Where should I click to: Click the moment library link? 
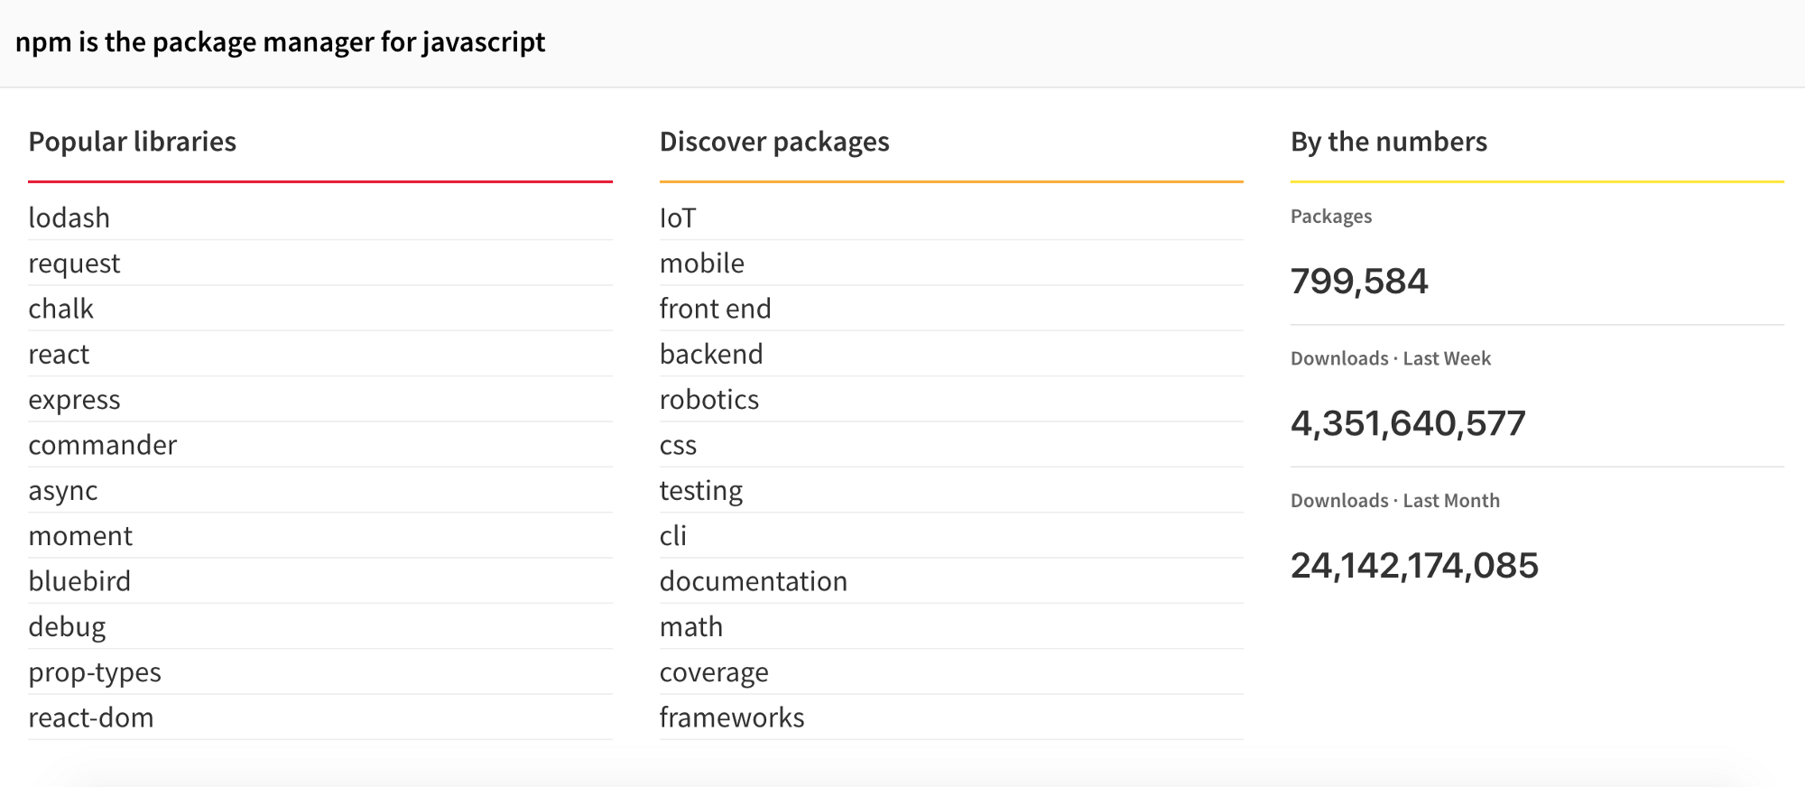[x=80, y=536]
